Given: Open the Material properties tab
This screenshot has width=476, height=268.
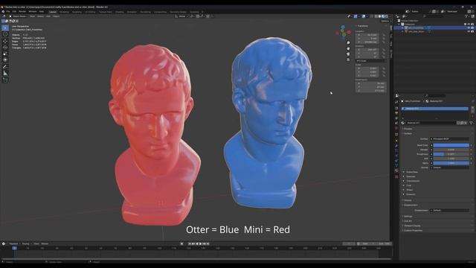Looking at the screenshot, I should click(x=396, y=170).
